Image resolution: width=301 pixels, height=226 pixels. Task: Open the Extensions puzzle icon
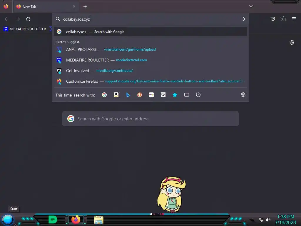pyautogui.click(x=283, y=19)
